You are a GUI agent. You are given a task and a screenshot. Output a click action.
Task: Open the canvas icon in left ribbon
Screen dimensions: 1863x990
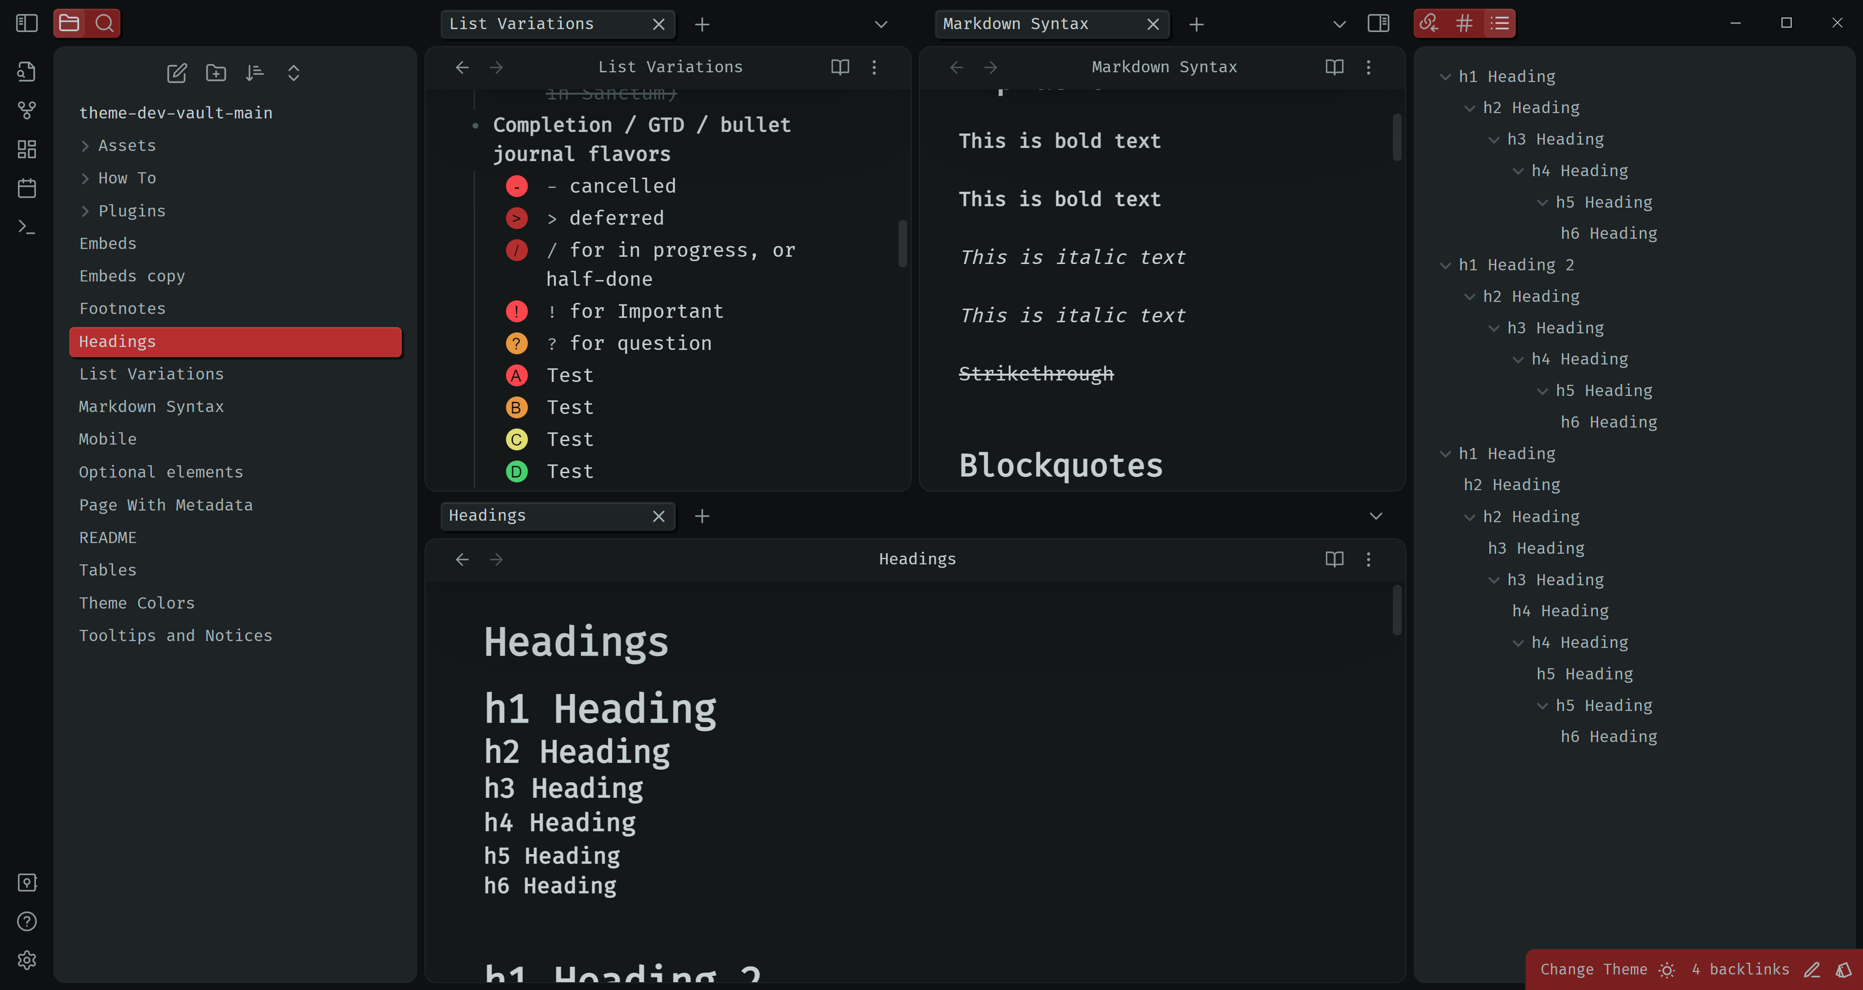tap(27, 149)
